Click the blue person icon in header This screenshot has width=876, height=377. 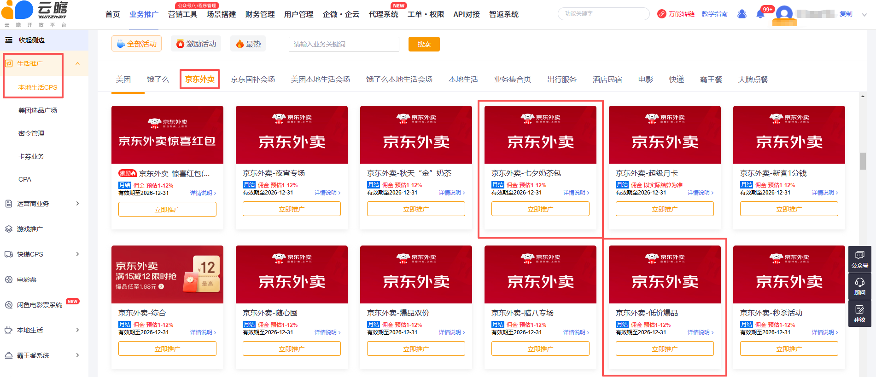tap(742, 14)
